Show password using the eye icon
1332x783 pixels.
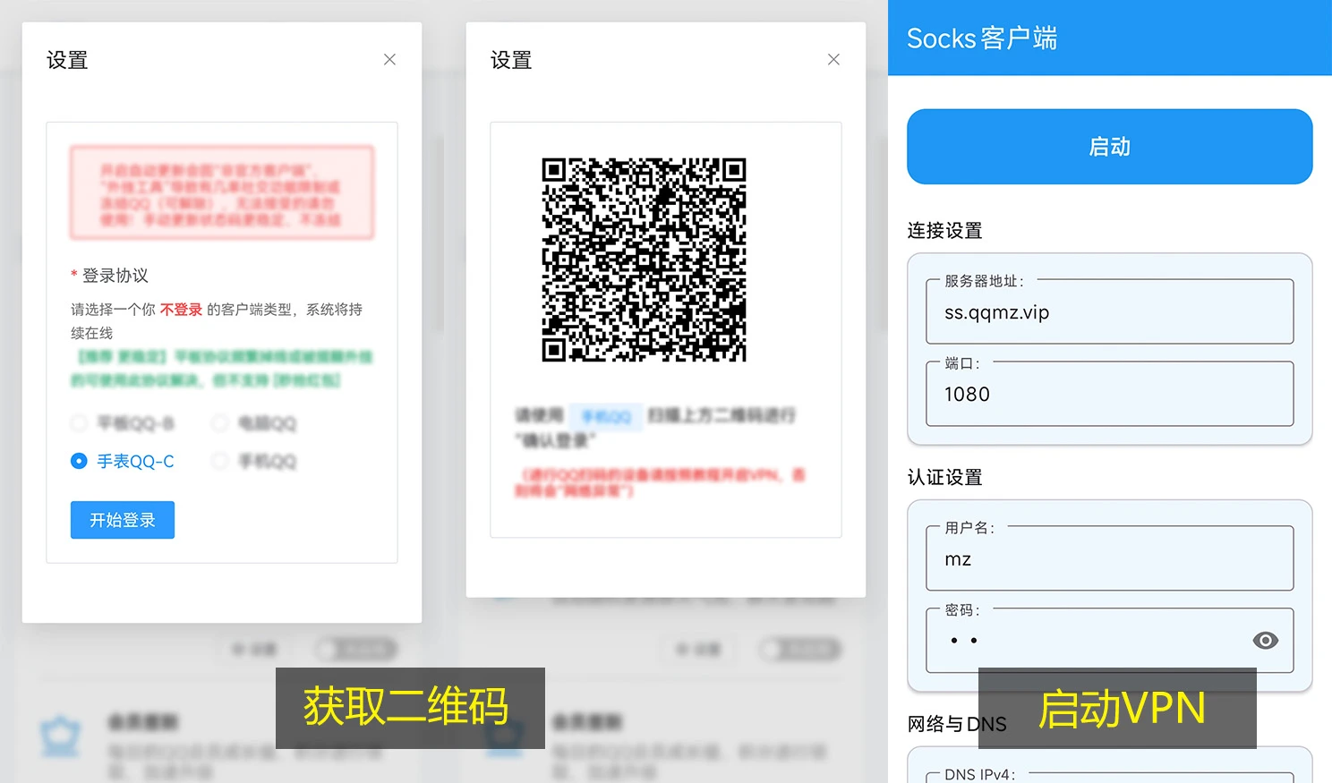tap(1265, 641)
